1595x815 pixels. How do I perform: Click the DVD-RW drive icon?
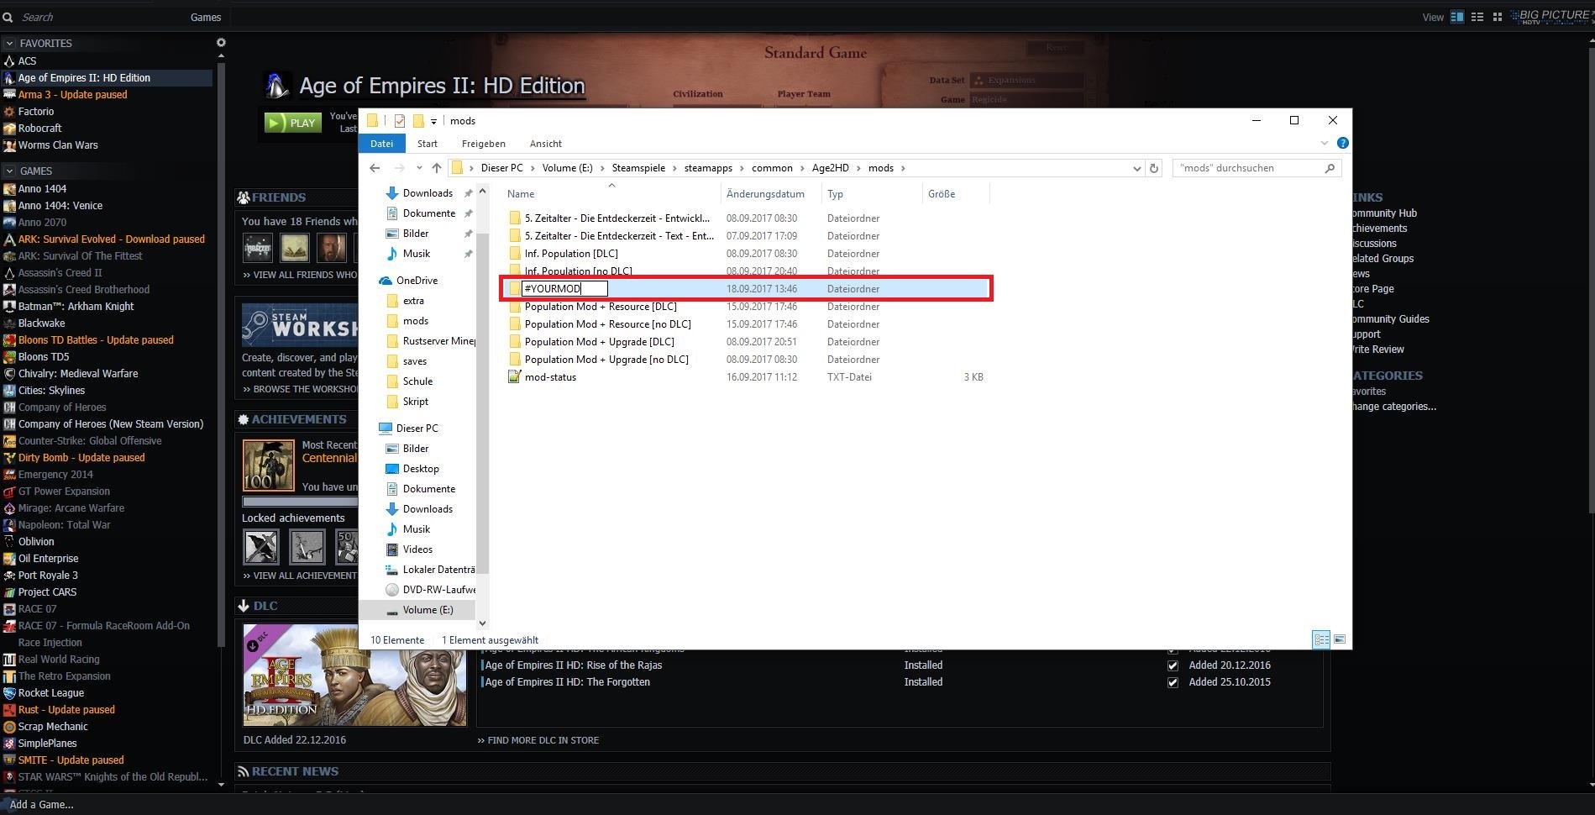click(x=391, y=590)
